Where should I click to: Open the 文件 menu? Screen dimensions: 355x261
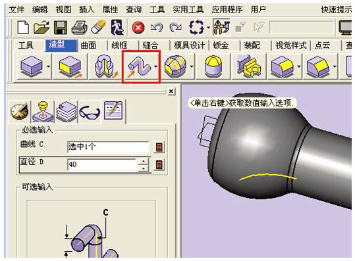pos(16,10)
